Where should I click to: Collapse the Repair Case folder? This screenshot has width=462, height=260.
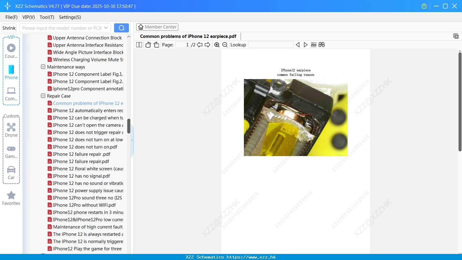tap(43, 96)
